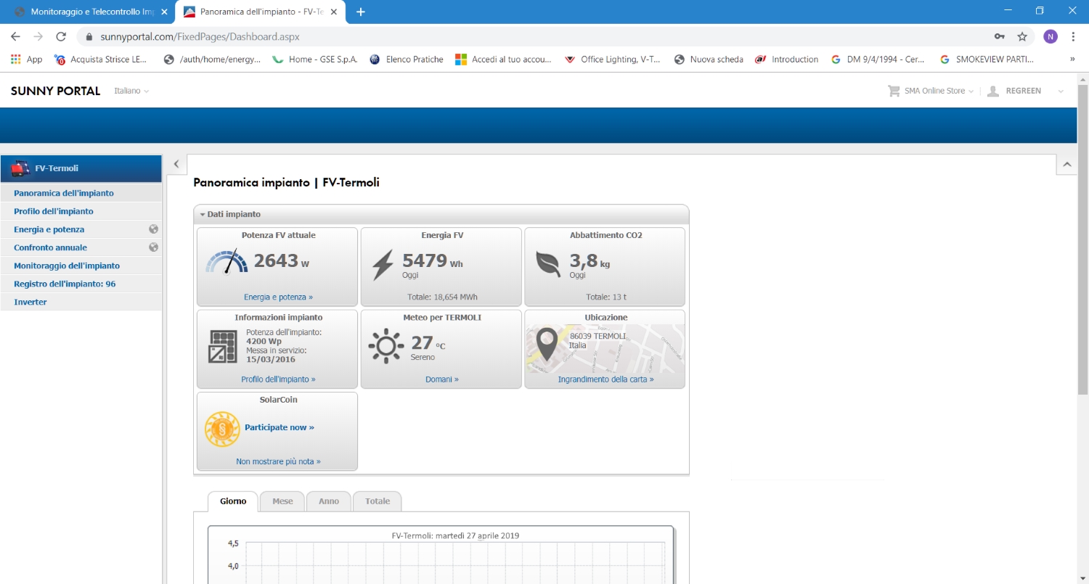Click the sun weather icon for TERMOLI
Screen dimensions: 1089x584
point(386,346)
